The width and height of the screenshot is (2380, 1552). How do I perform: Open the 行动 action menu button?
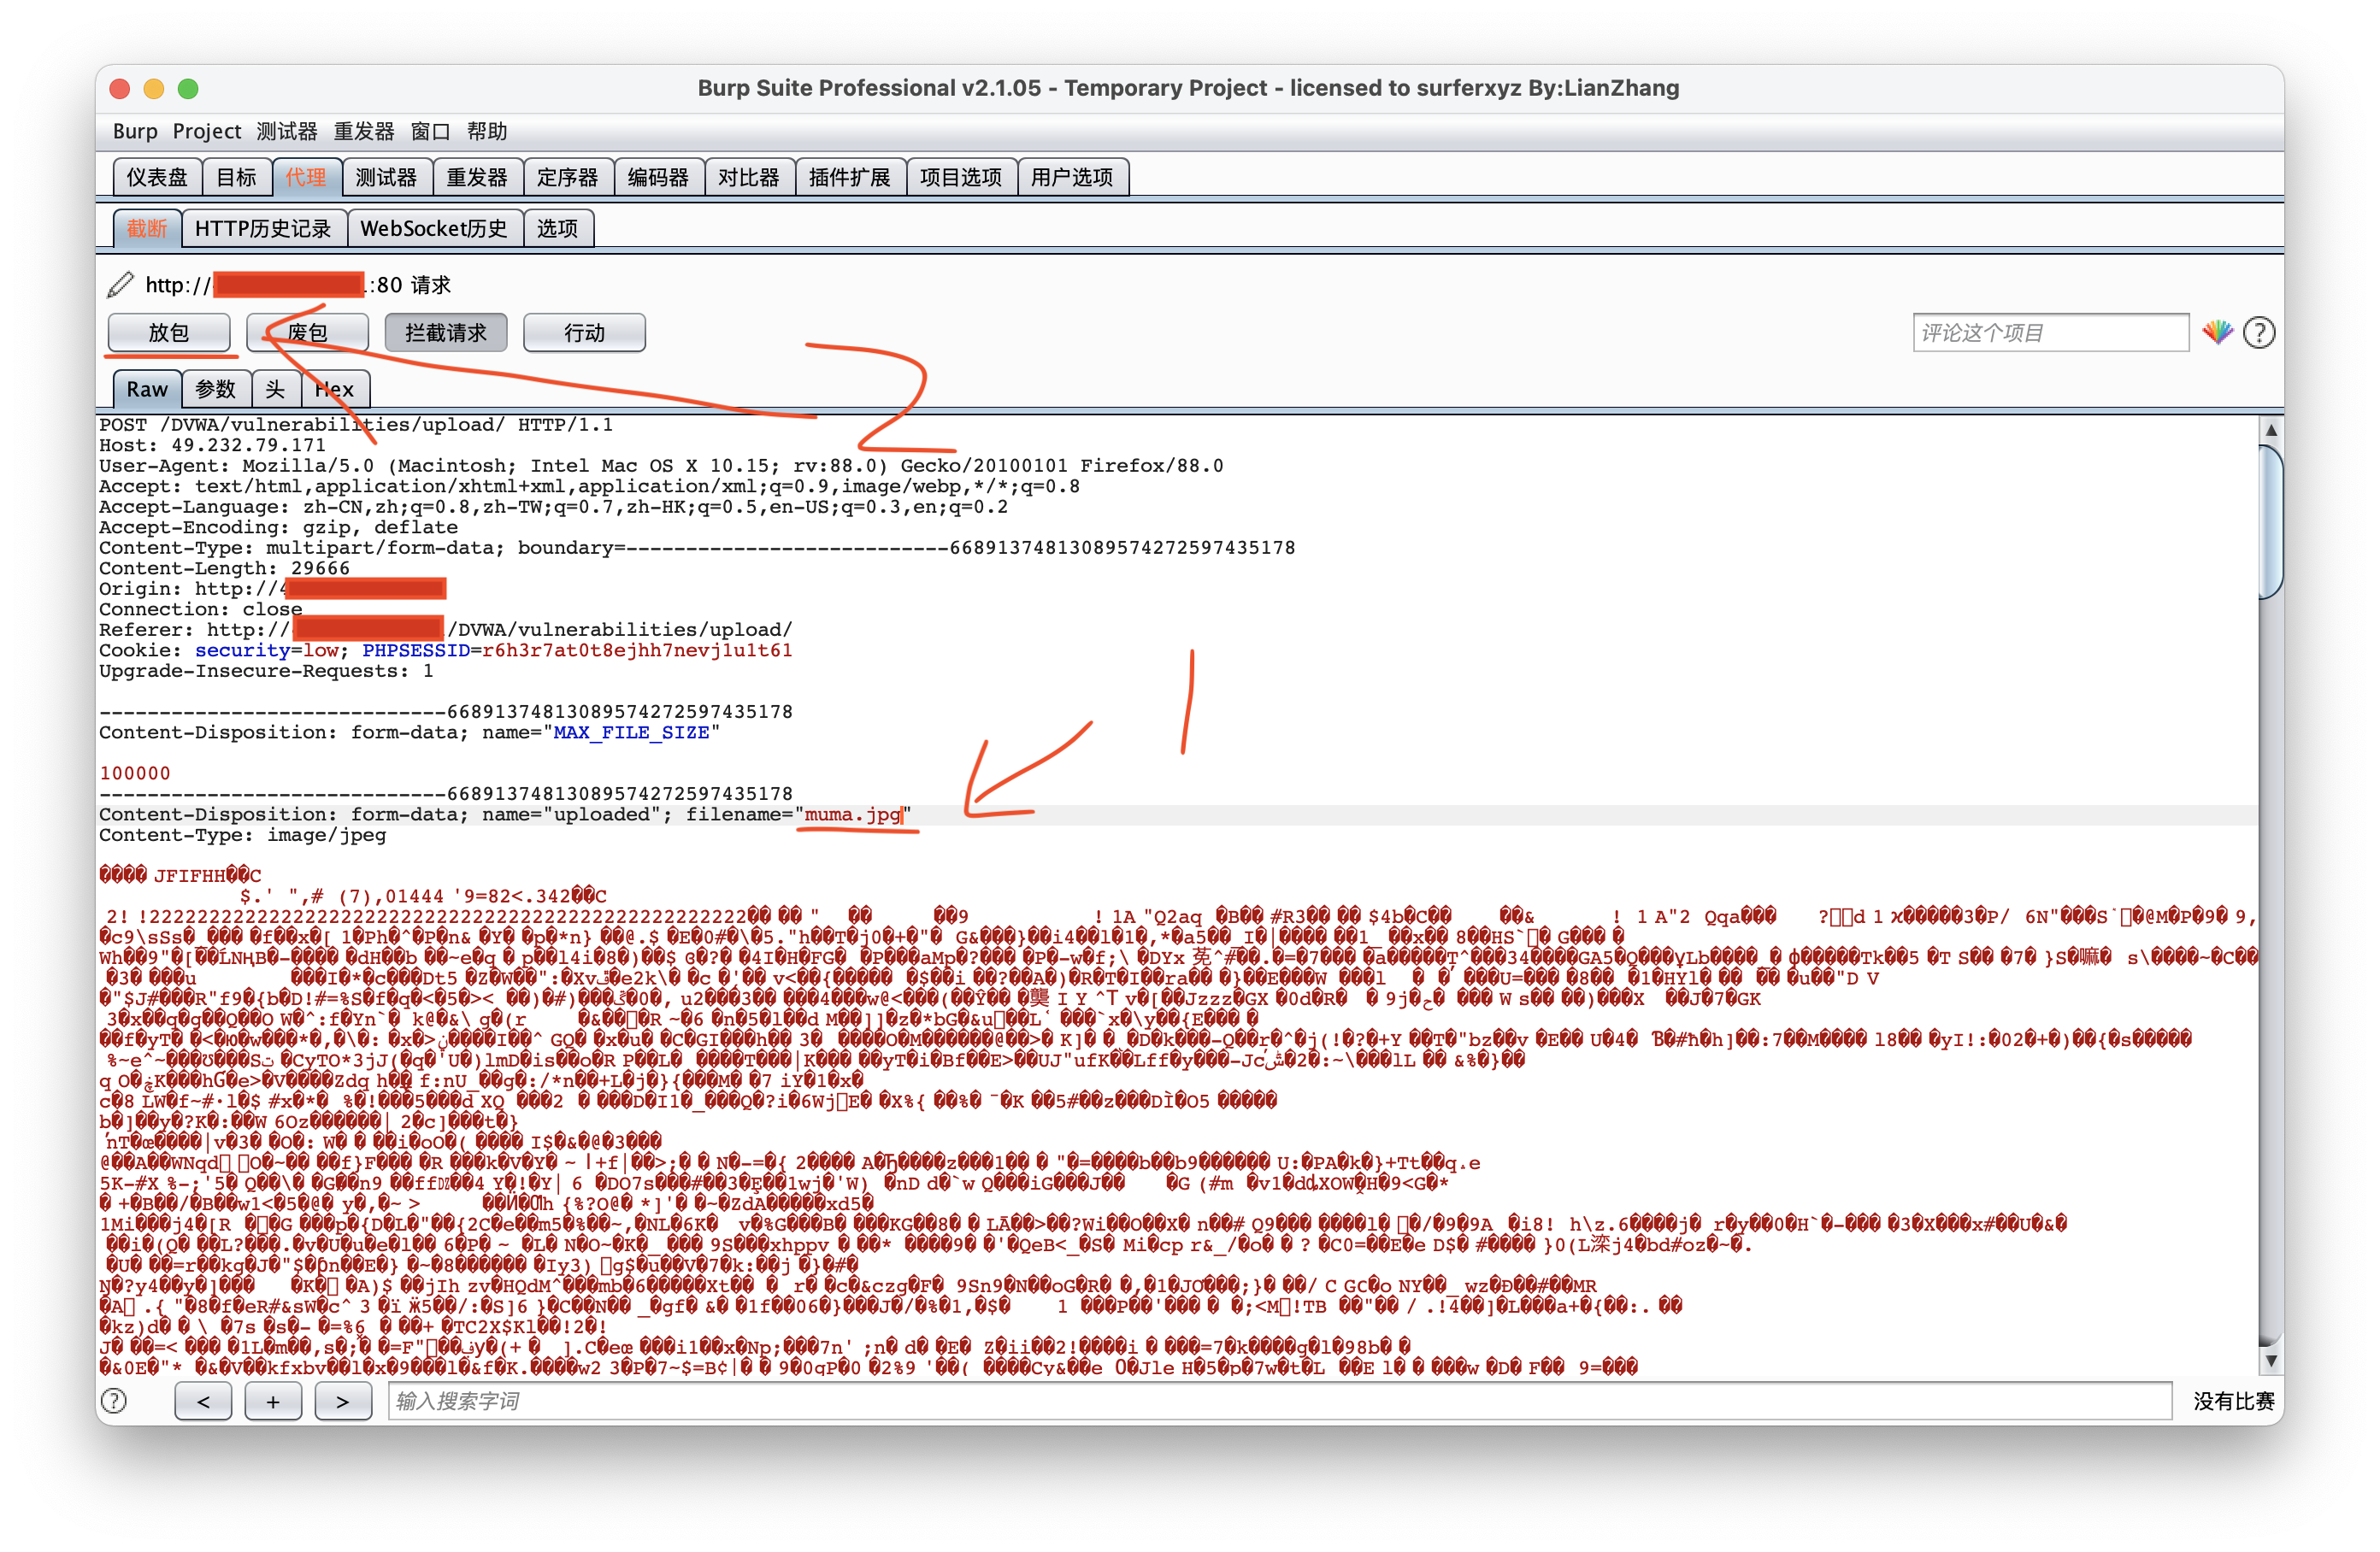[585, 333]
